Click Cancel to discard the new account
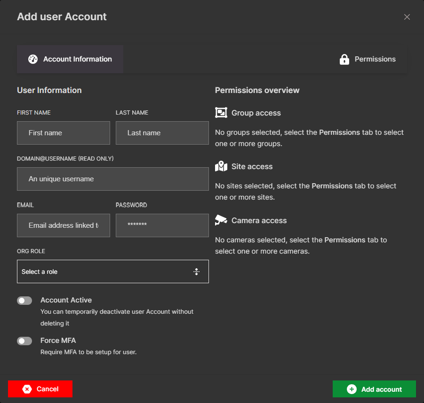424x403 pixels. coord(40,389)
